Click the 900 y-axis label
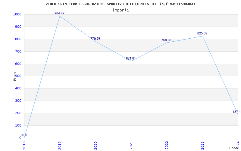This screenshot has height=151, width=241. [18, 27]
